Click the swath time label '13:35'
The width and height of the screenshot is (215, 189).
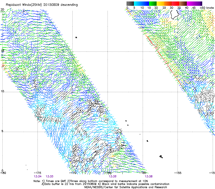(49, 176)
